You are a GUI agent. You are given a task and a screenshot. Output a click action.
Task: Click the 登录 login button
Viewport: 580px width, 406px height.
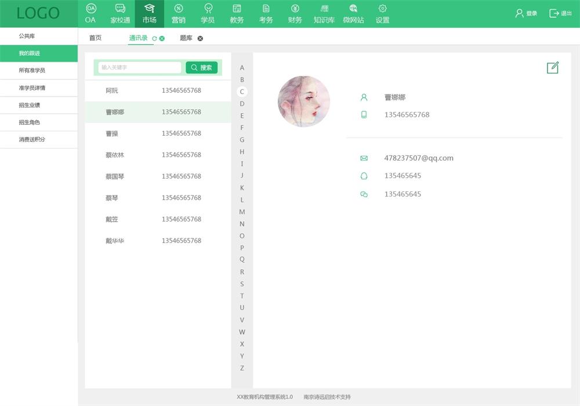click(x=526, y=13)
